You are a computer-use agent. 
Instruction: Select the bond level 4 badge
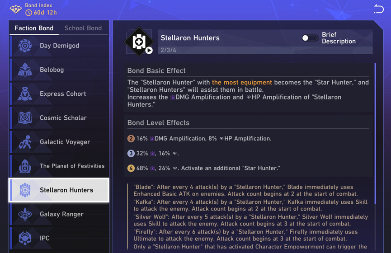pos(131,168)
